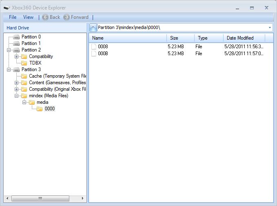Image resolution: width=277 pixels, height=206 pixels.
Task: Click the address path field
Action: tap(182, 27)
